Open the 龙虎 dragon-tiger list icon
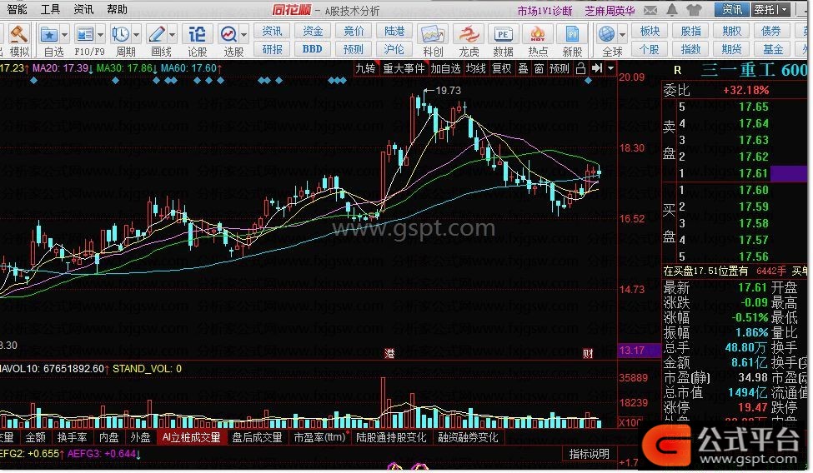Image resolution: width=813 pixels, height=473 pixels. [468, 35]
